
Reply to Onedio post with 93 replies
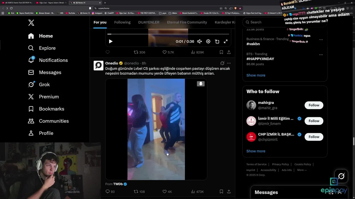click(110, 192)
